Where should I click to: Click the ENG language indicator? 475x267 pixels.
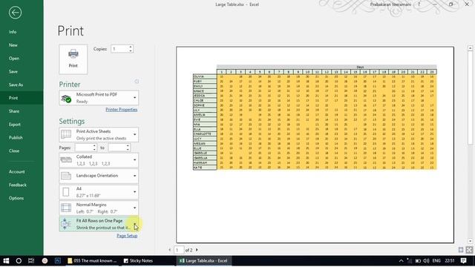tap(436, 261)
